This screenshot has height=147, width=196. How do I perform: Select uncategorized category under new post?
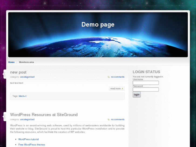[x=27, y=77]
